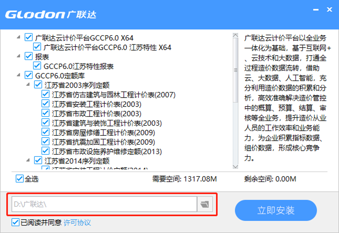Viewport: 339px width, 233px height.
Task: Toggle 江苏省建筑与装饰工程计价表(2003) checkbox
Action: 45,123
